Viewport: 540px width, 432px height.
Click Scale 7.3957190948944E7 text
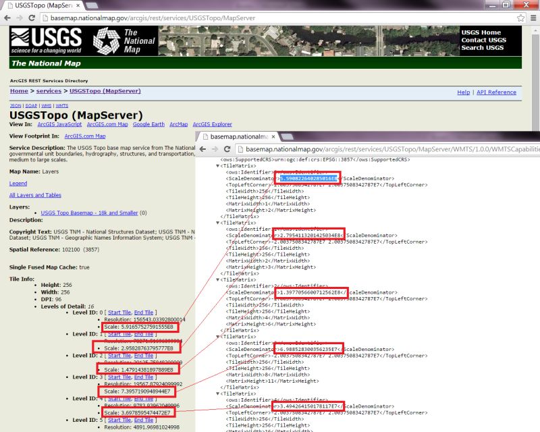click(137, 391)
